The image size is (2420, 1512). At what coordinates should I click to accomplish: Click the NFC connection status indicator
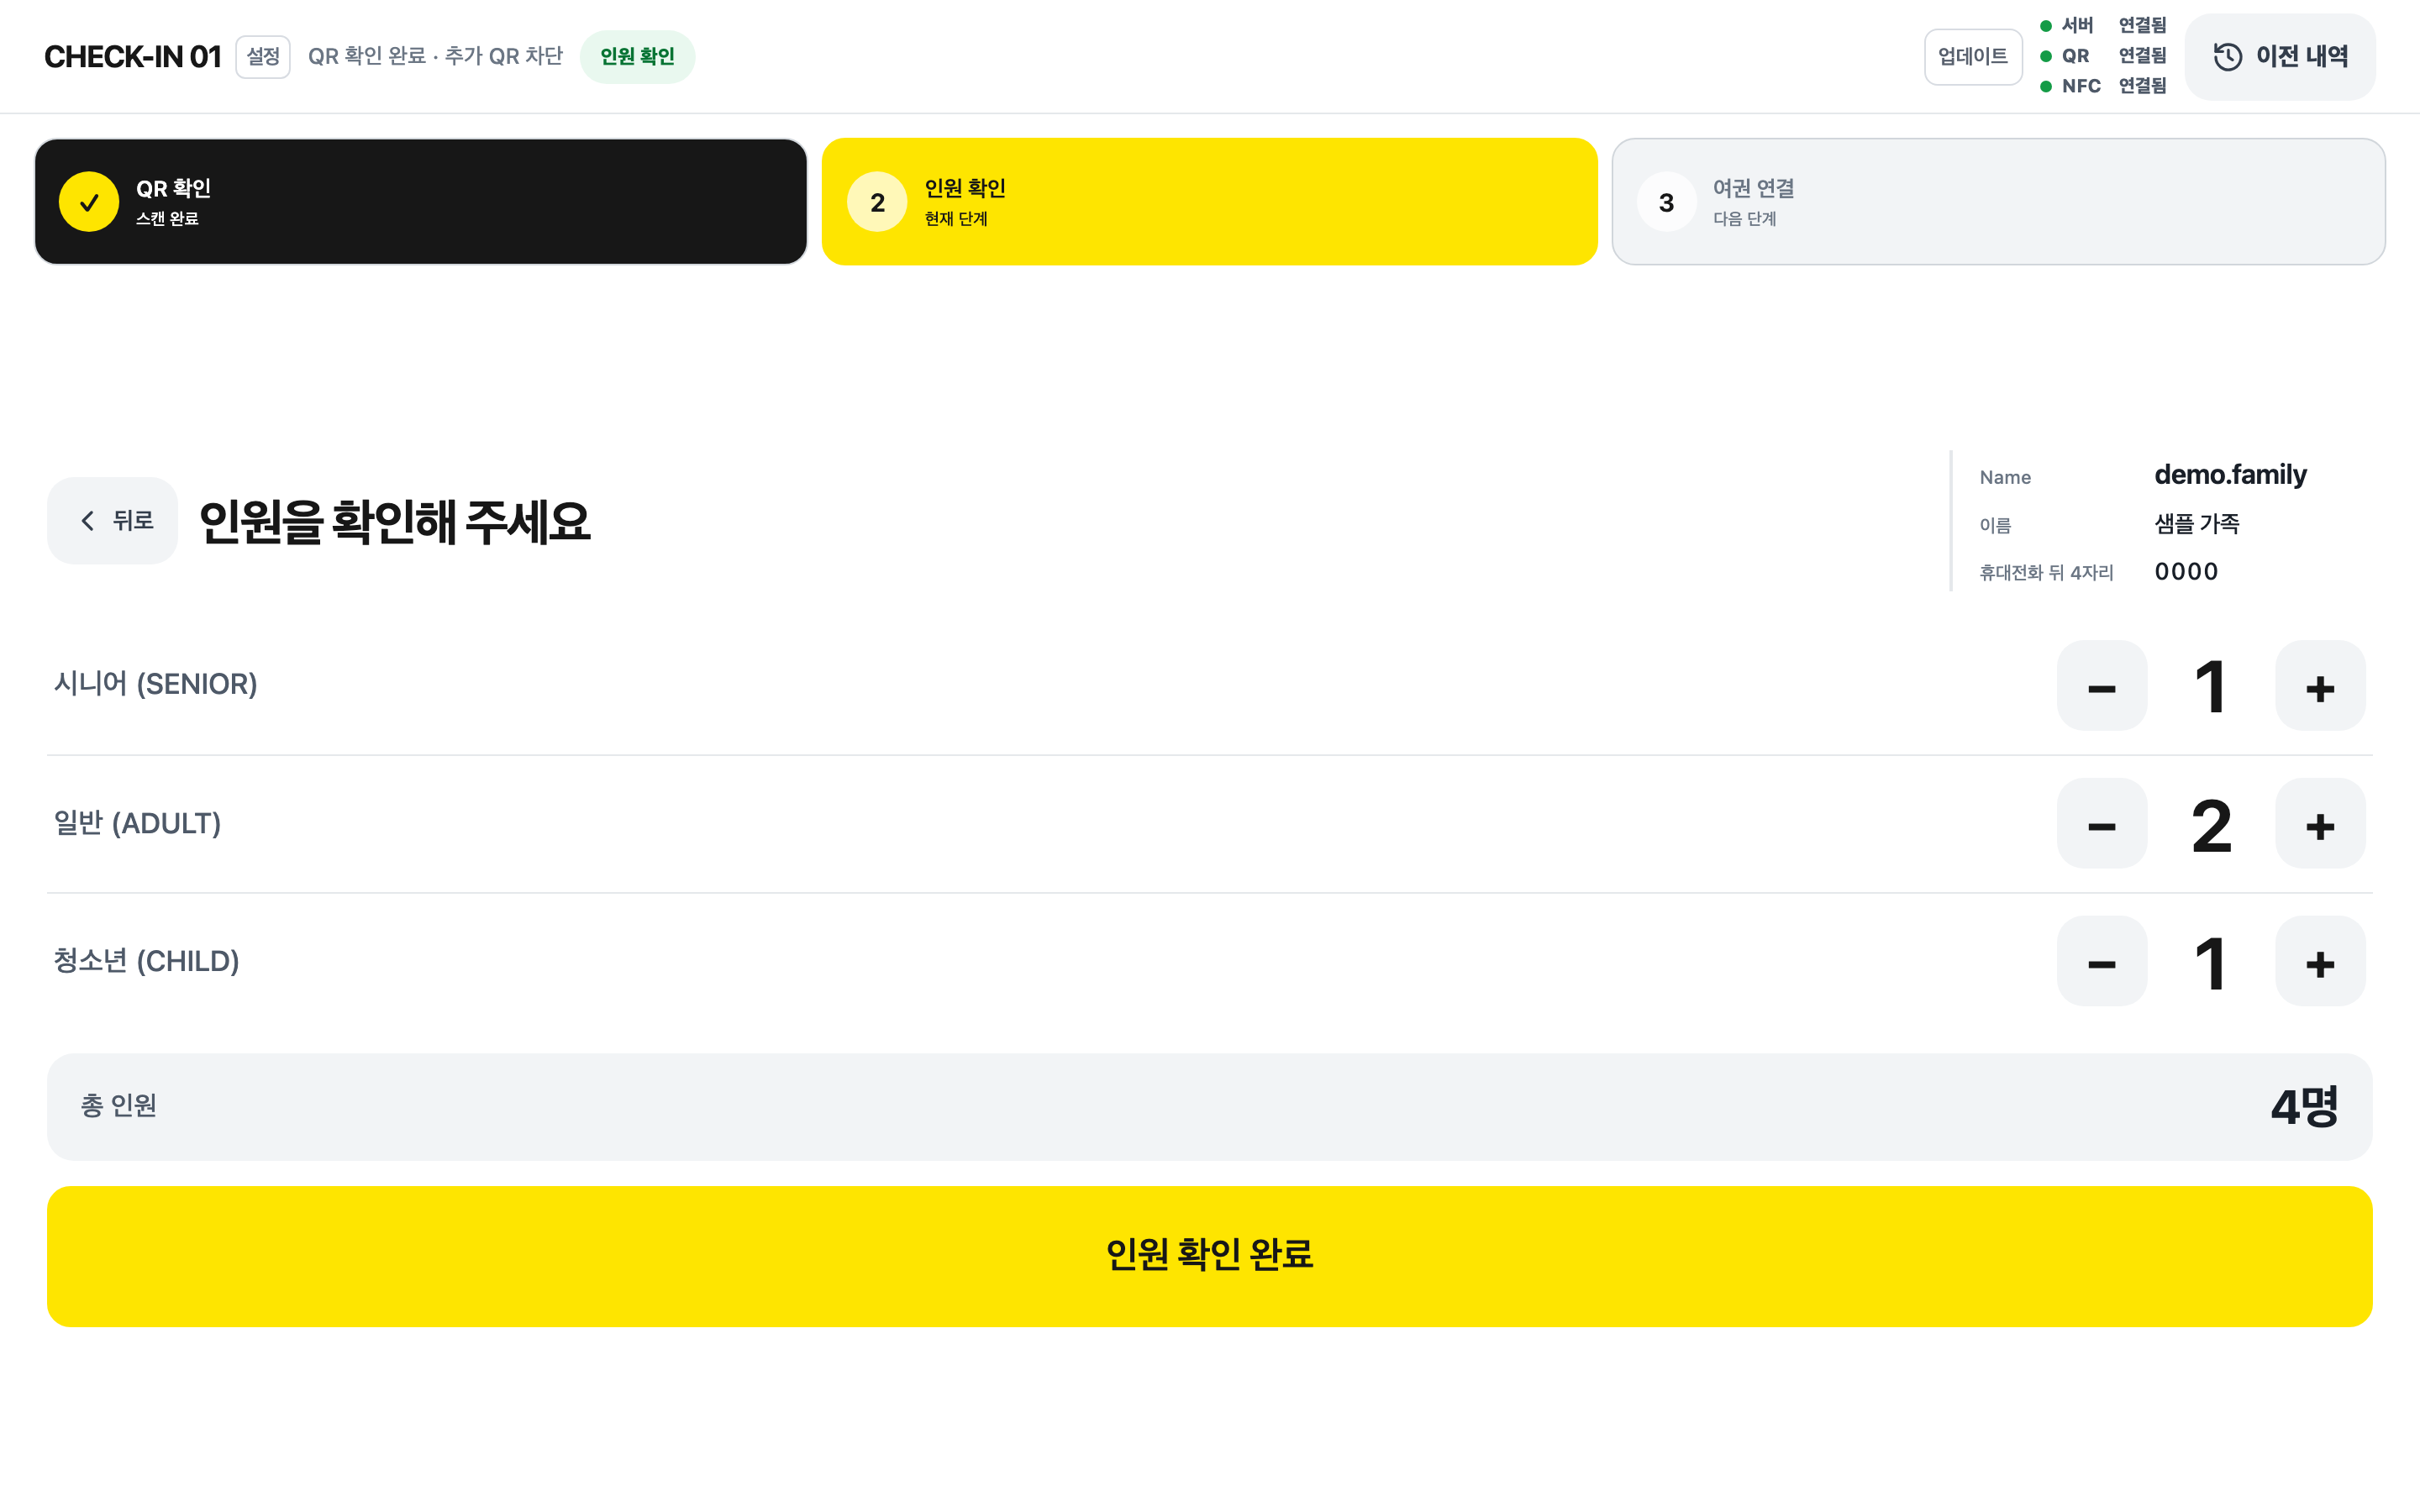(2103, 86)
